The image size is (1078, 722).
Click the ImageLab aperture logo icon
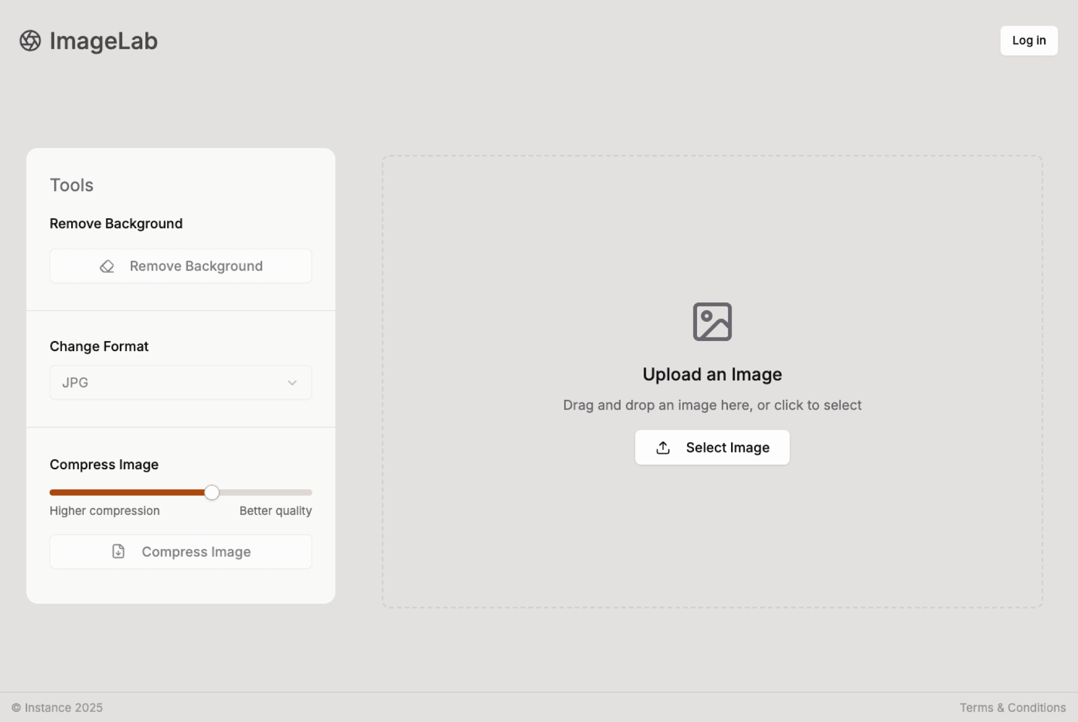click(30, 41)
